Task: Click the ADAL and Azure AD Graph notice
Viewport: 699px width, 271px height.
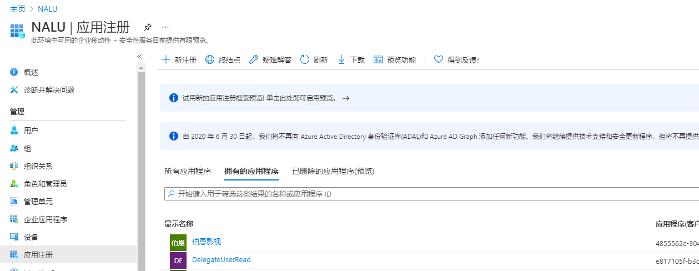Action: point(429,136)
